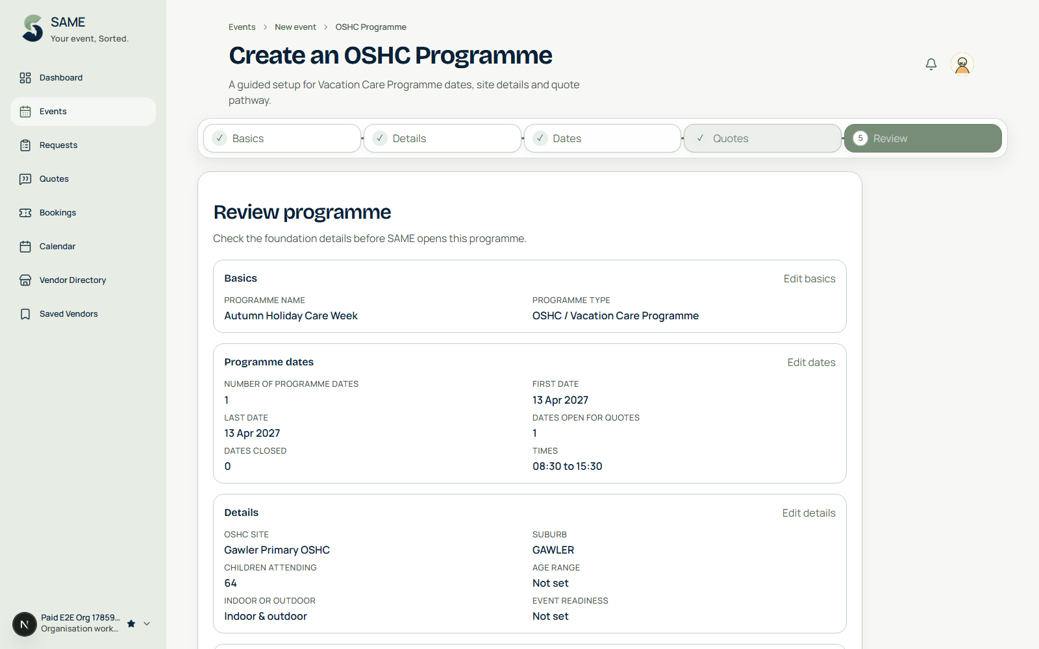Image resolution: width=1039 pixels, height=649 pixels.
Task: Open the user profile avatar
Action: click(x=962, y=64)
